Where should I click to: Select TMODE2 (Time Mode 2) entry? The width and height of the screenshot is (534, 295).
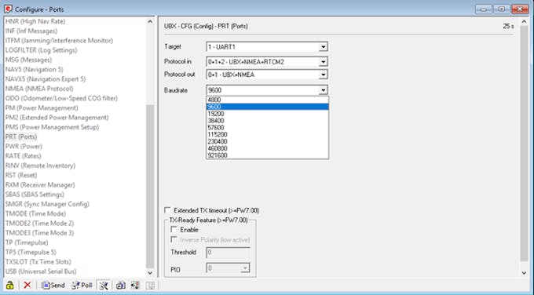pyautogui.click(x=39, y=223)
